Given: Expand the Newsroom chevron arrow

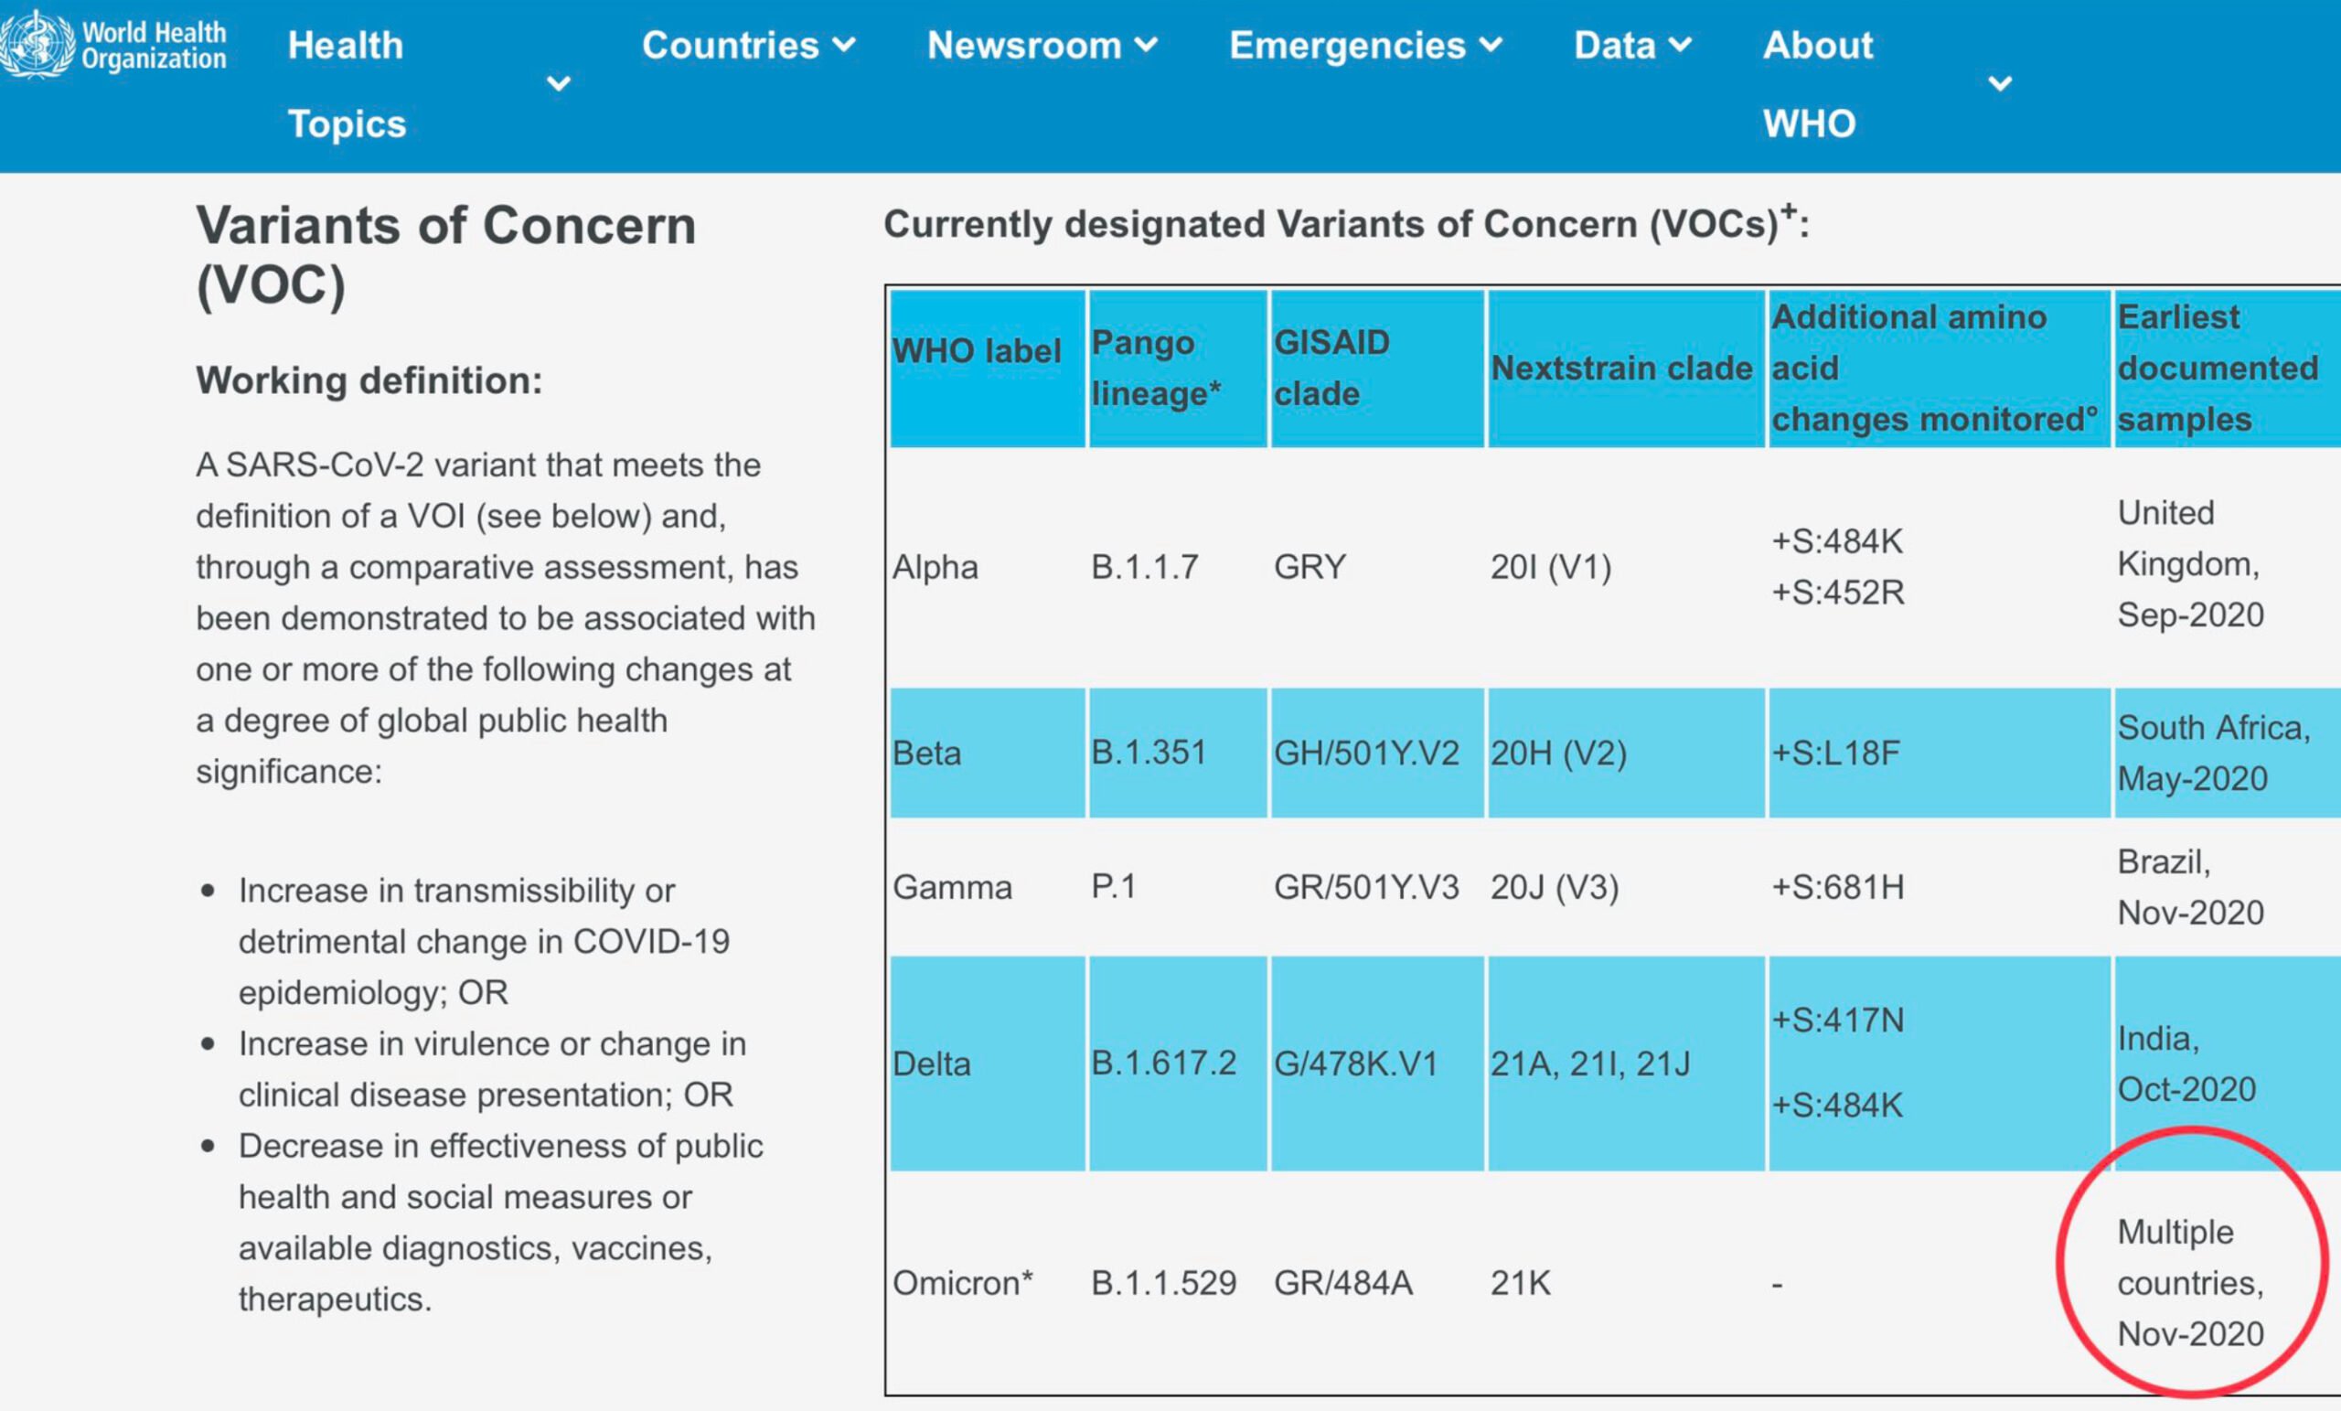Looking at the screenshot, I should (1147, 45).
